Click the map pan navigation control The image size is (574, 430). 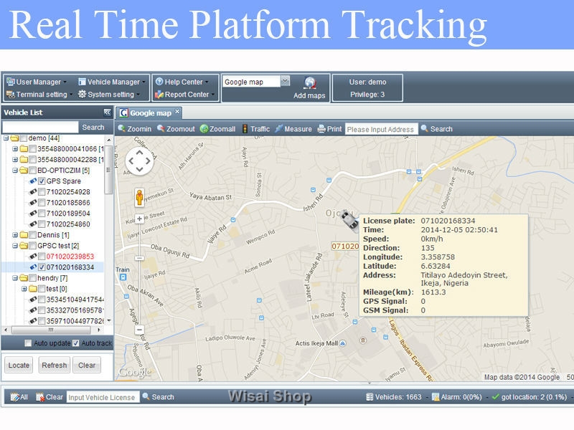pyautogui.click(x=139, y=161)
